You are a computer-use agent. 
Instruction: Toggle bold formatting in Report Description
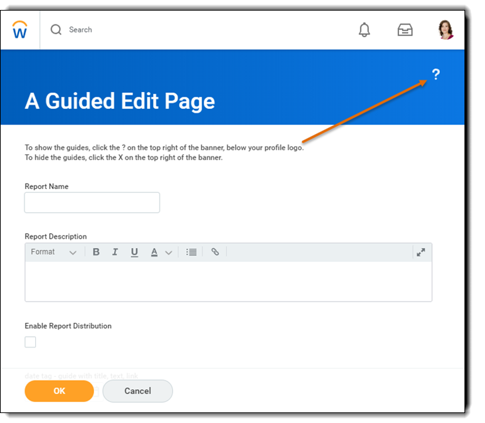click(96, 252)
